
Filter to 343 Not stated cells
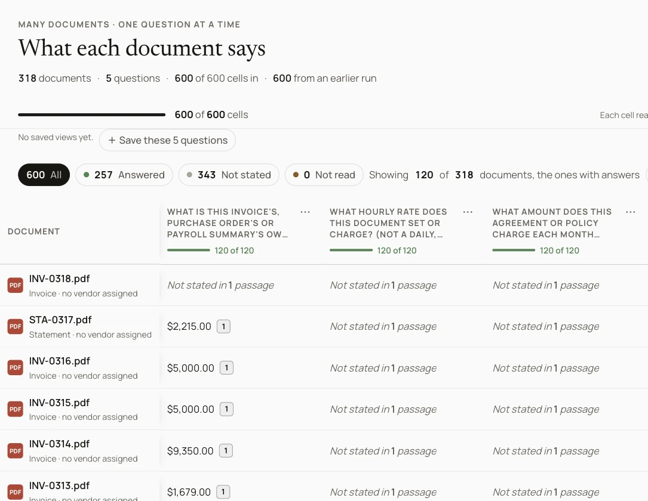229,175
